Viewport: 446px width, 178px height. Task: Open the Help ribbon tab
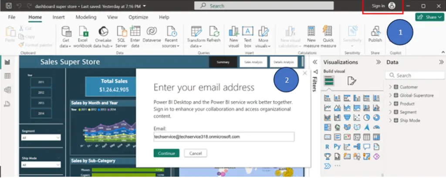(x=164, y=17)
